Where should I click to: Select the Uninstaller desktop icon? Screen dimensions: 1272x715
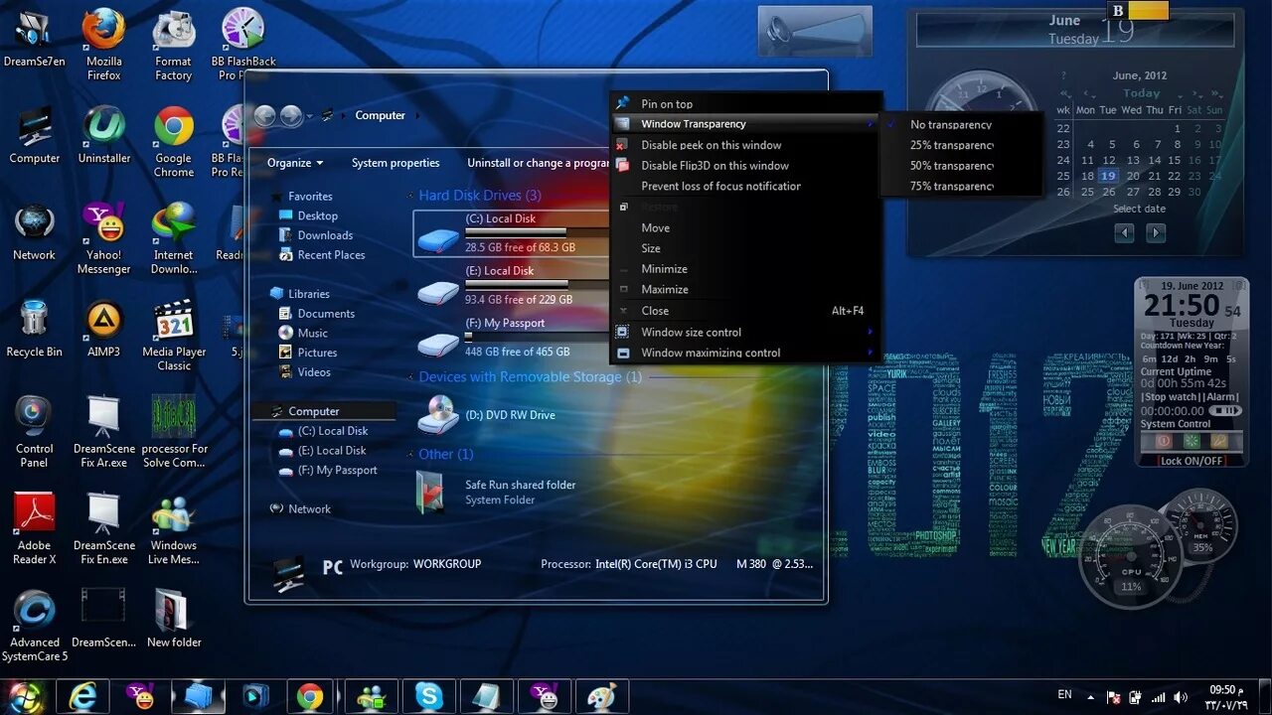click(103, 136)
